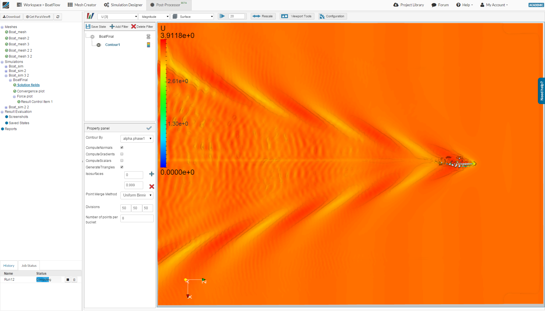Viewport: 545px width, 311px height.
Task: Stop Run12 job with the stop icon
Action: [x=68, y=280]
